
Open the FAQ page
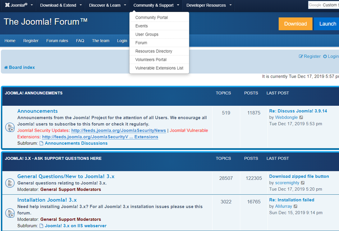point(80,41)
